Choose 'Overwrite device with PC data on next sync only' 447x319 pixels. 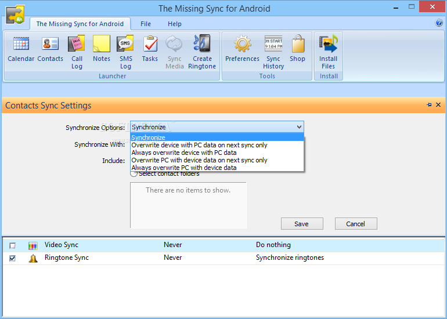click(x=217, y=145)
